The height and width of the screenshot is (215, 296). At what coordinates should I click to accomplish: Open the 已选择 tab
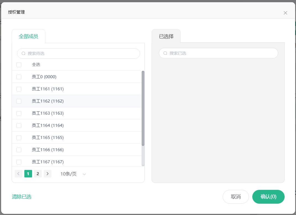pos(166,36)
